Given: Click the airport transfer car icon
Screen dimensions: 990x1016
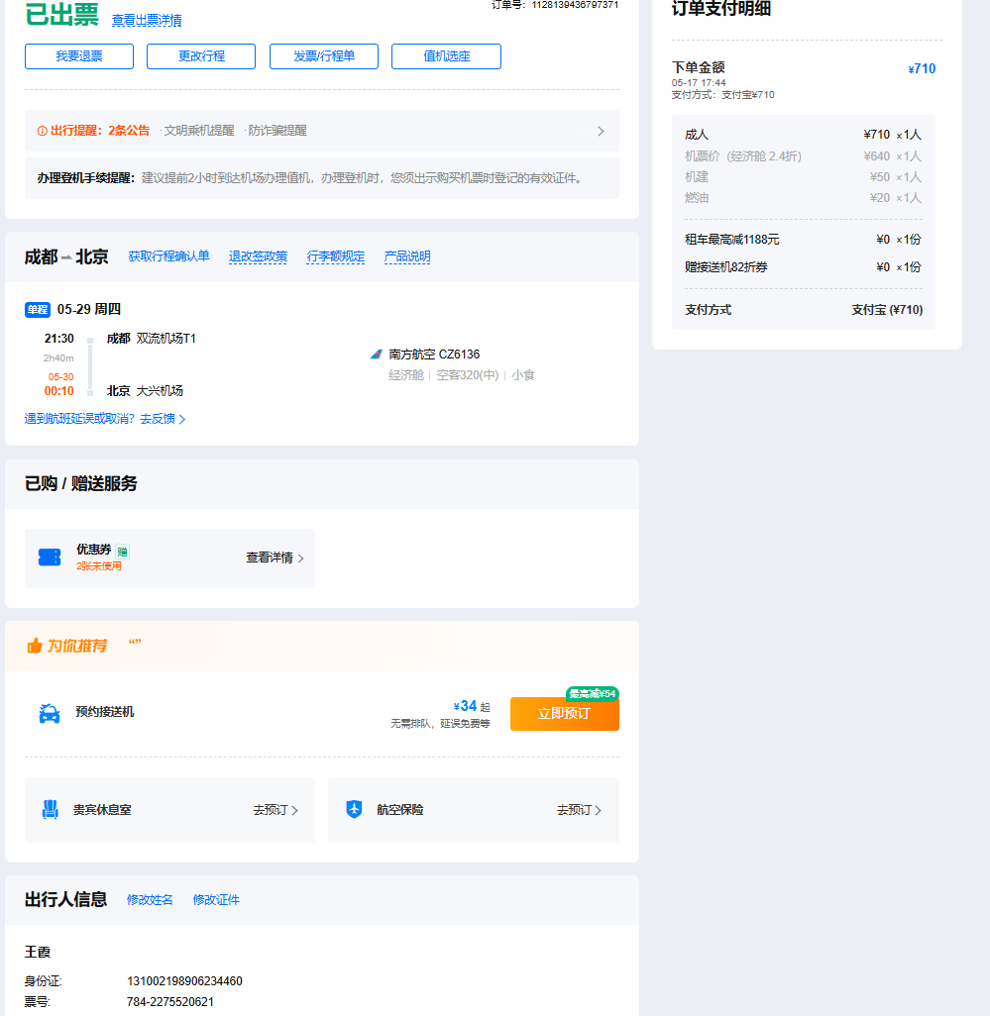Looking at the screenshot, I should (x=50, y=713).
